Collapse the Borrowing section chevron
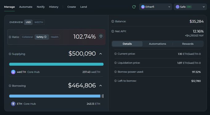Viewport: 210px width, 115px height. [x=101, y=86]
